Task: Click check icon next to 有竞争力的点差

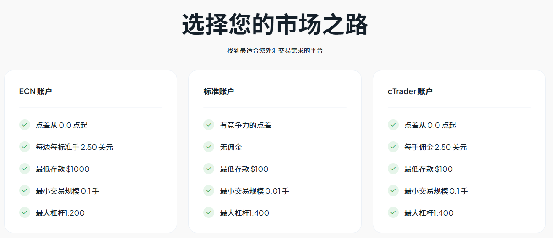Action: click(209, 125)
